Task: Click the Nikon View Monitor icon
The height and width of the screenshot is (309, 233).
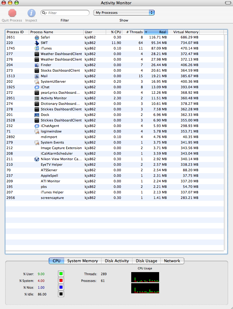Action: pos(37,159)
